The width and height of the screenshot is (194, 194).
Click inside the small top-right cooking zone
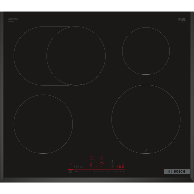pos(146,51)
